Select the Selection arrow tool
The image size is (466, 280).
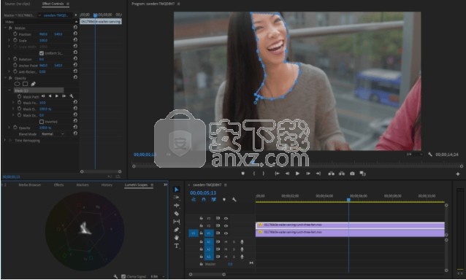point(177,190)
